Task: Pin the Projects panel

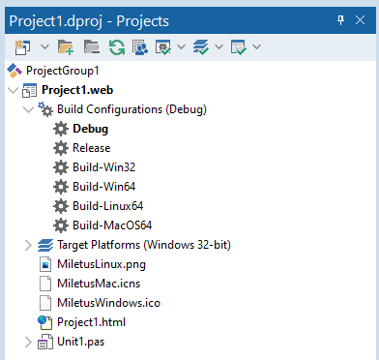Action: pos(340,20)
